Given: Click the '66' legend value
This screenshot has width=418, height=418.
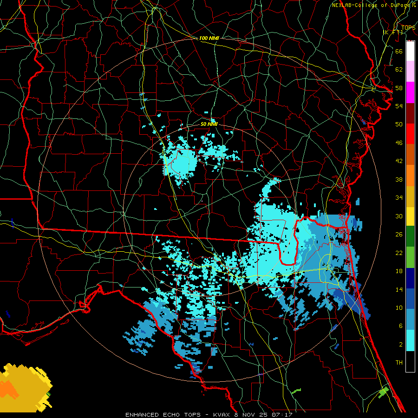Looking at the screenshot, I should click(x=399, y=51).
